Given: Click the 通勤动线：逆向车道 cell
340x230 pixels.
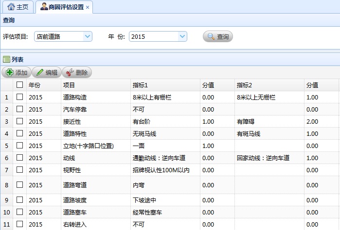Looking at the screenshot, I should click(x=165, y=158).
